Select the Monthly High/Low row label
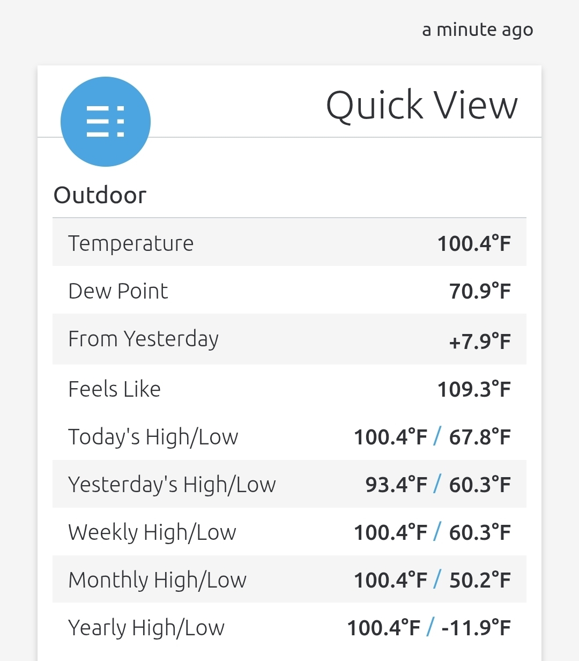Image resolution: width=579 pixels, height=661 pixels. pyautogui.click(x=158, y=580)
